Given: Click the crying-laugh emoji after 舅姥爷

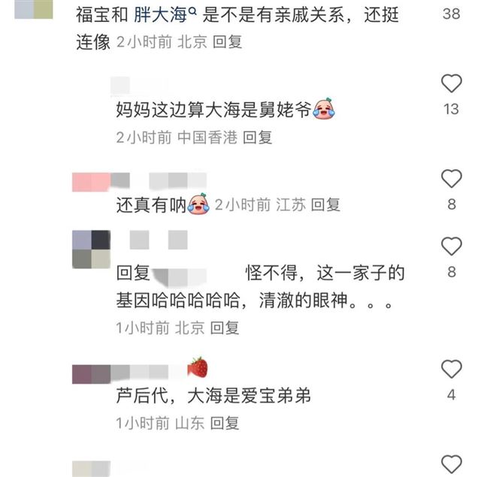Looking at the screenshot, I should pos(324,108).
